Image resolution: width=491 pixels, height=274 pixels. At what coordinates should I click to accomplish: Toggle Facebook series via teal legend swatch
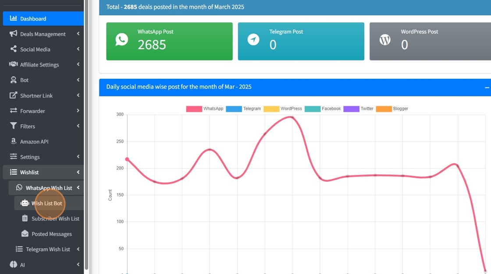pos(313,109)
